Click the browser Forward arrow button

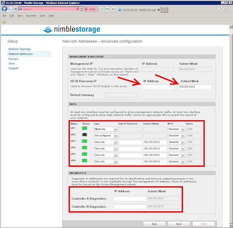(11, 9)
